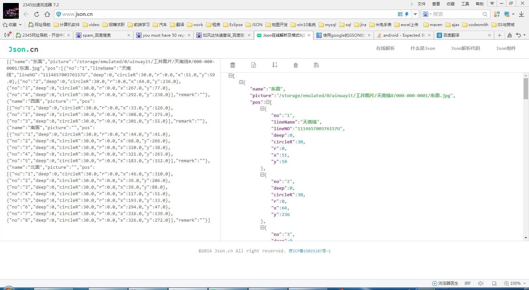The height and width of the screenshot is (290, 529).
Task: Open the downloads arrow icon
Action: (x=521, y=14)
